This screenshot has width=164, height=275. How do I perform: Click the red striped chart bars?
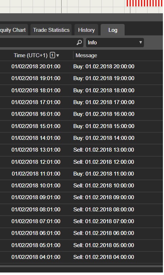tap(145, 3)
